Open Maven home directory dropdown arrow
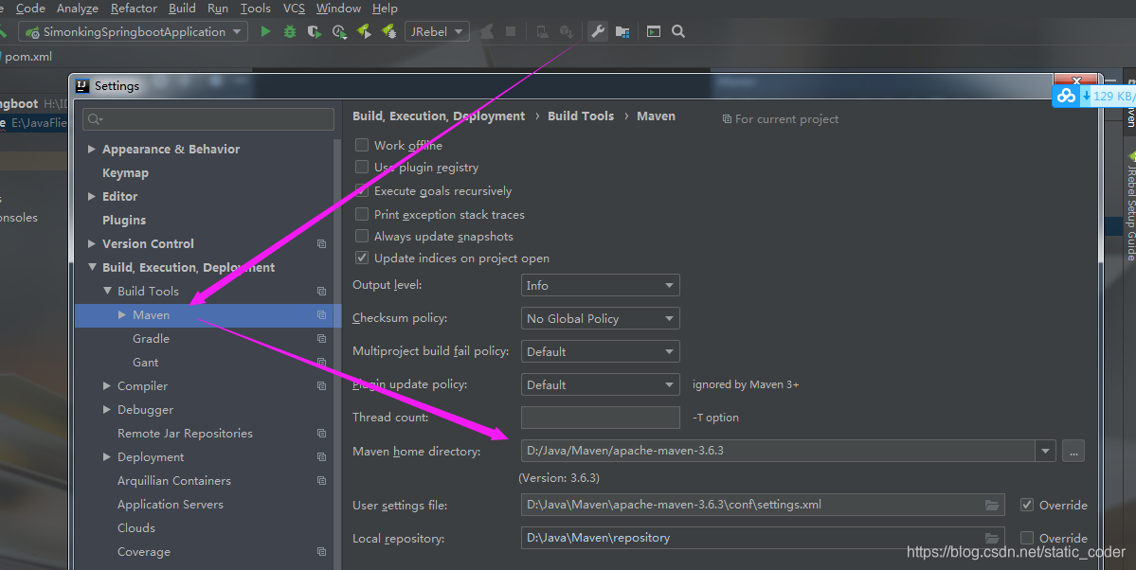1136x570 pixels. click(1045, 451)
